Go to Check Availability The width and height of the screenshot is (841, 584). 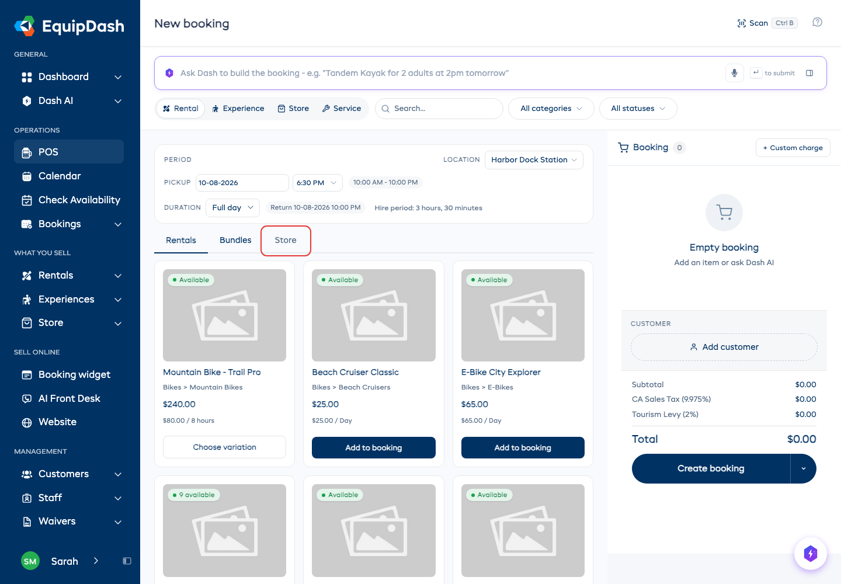tap(69, 200)
